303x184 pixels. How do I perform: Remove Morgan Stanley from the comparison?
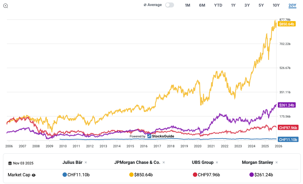276,162
